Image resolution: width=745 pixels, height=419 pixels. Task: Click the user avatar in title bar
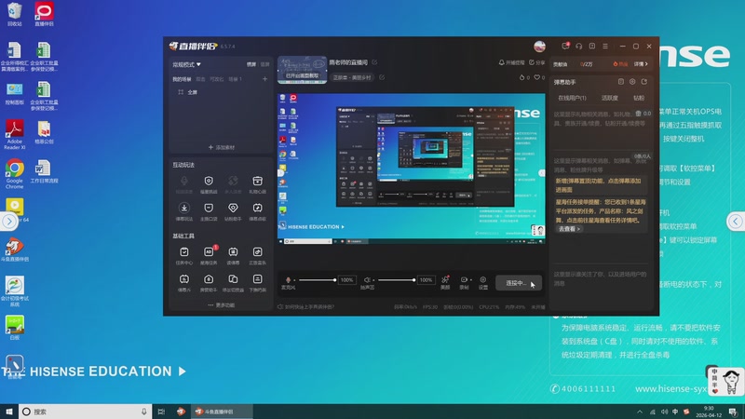539,46
